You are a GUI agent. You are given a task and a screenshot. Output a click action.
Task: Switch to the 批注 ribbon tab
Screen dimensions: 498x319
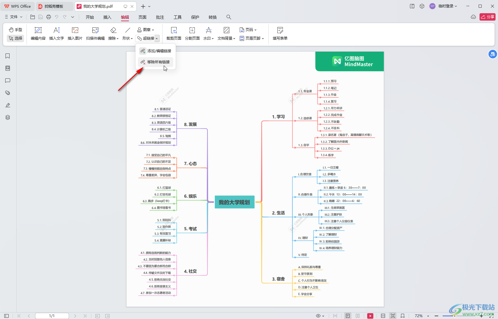[x=160, y=17]
